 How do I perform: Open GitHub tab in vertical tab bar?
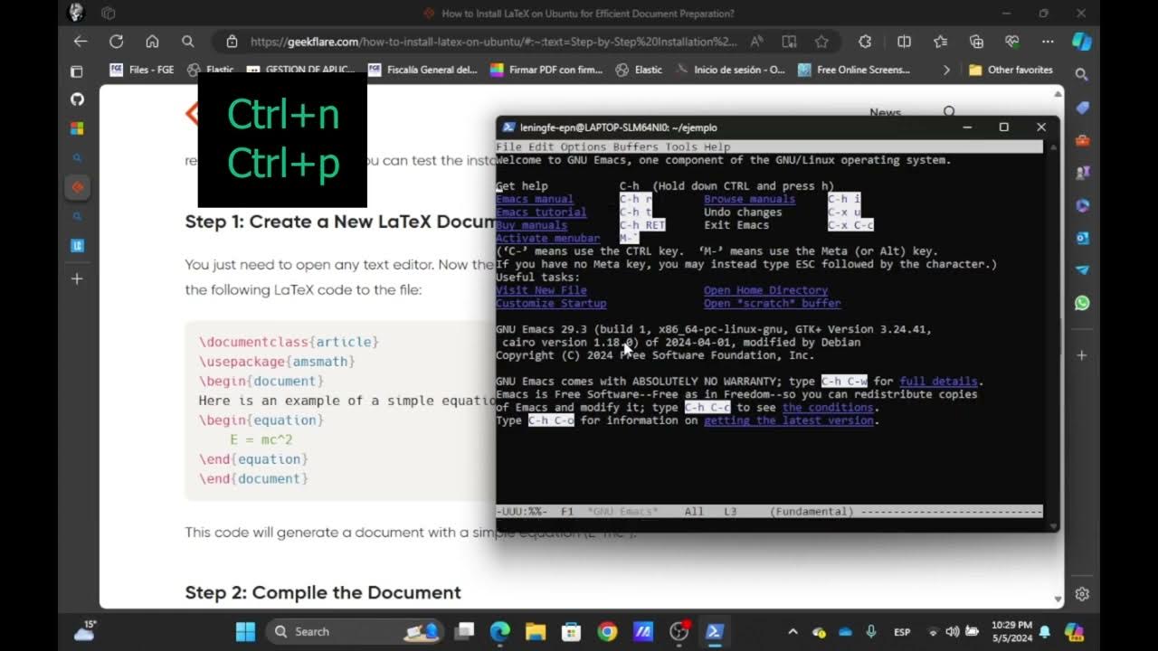pos(77,99)
